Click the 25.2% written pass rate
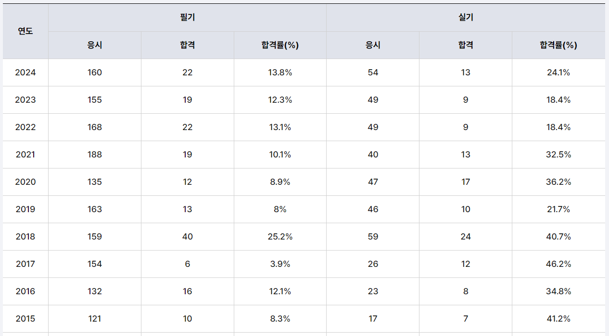 [x=280, y=237]
